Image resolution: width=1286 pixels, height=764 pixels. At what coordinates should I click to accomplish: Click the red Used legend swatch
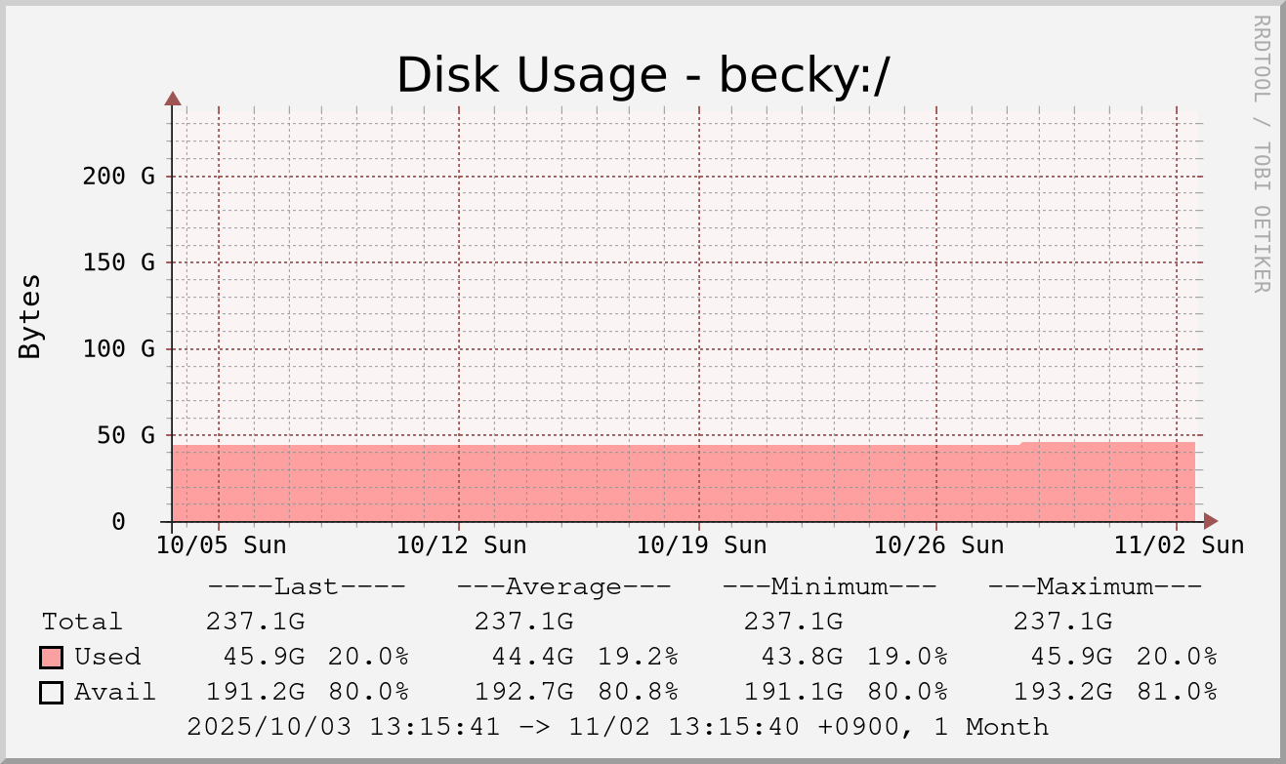52,657
